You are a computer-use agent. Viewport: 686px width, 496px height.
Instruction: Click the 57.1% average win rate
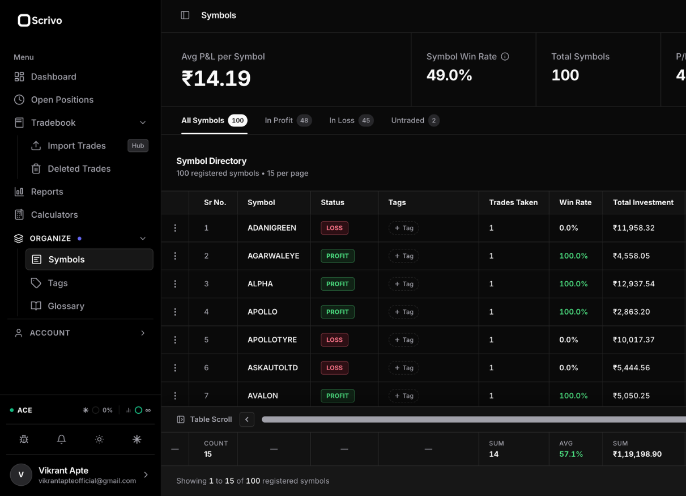point(571,454)
